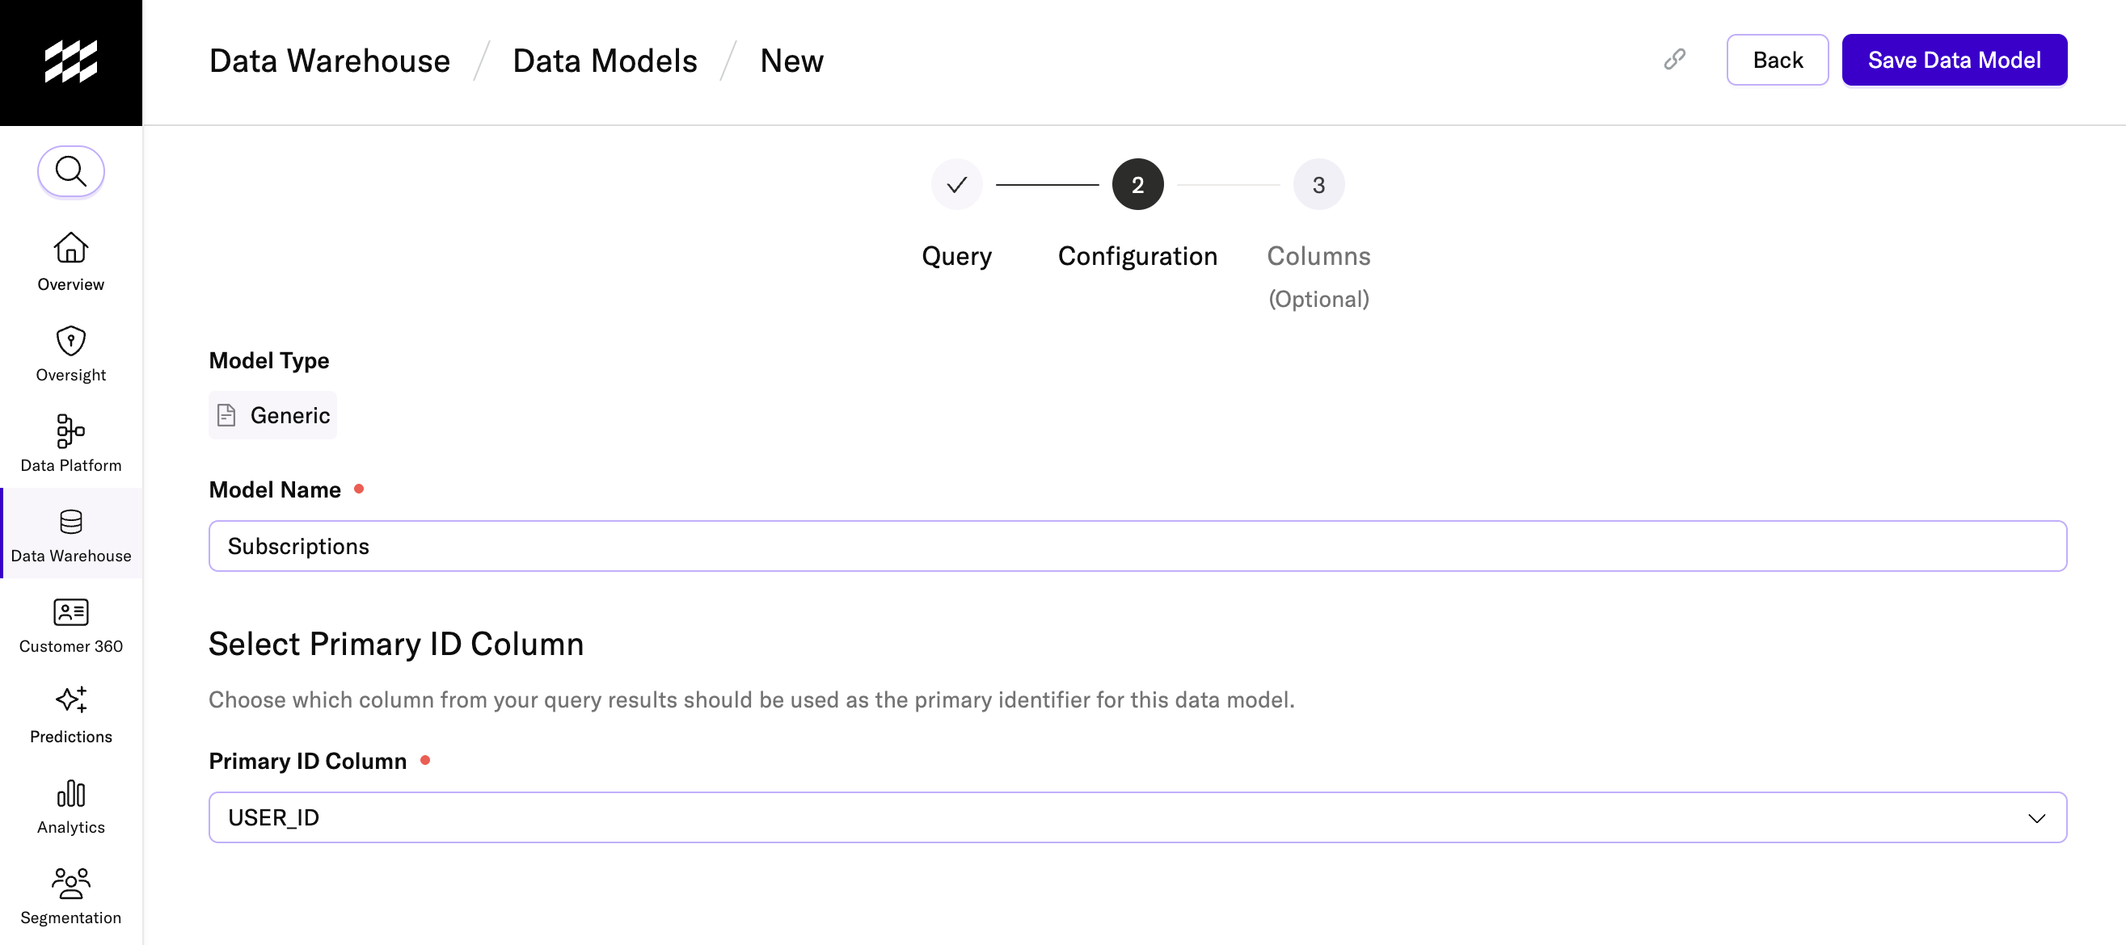
Task: Copy link via chain icon
Action: point(1674,60)
